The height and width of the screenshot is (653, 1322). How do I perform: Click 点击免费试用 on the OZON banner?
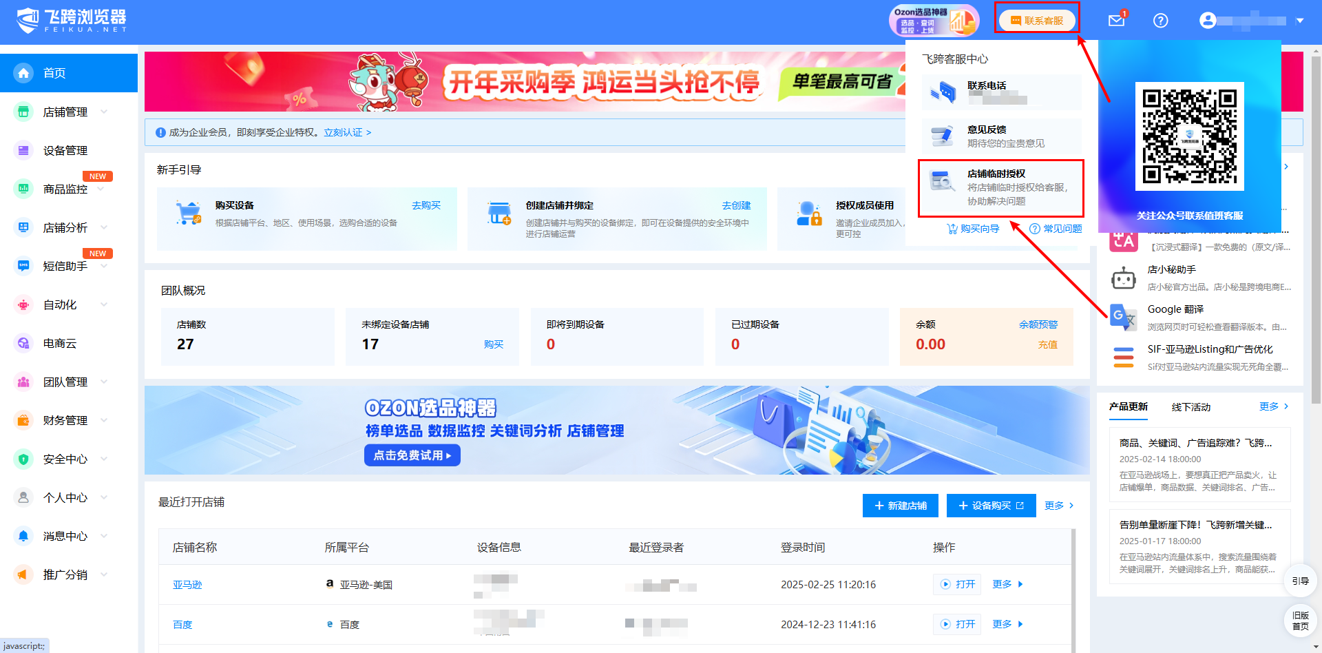412,455
